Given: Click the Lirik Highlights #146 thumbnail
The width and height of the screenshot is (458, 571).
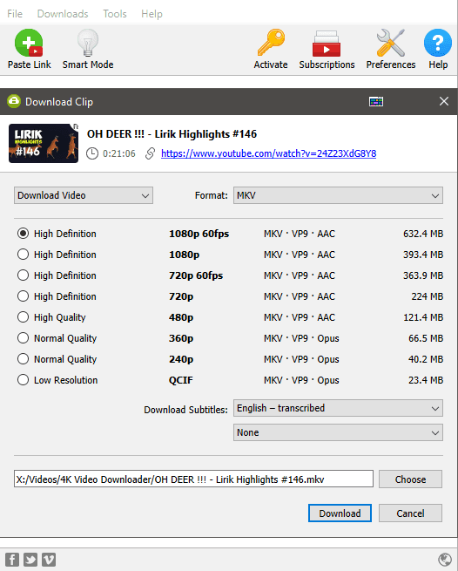Looking at the screenshot, I should tap(44, 143).
